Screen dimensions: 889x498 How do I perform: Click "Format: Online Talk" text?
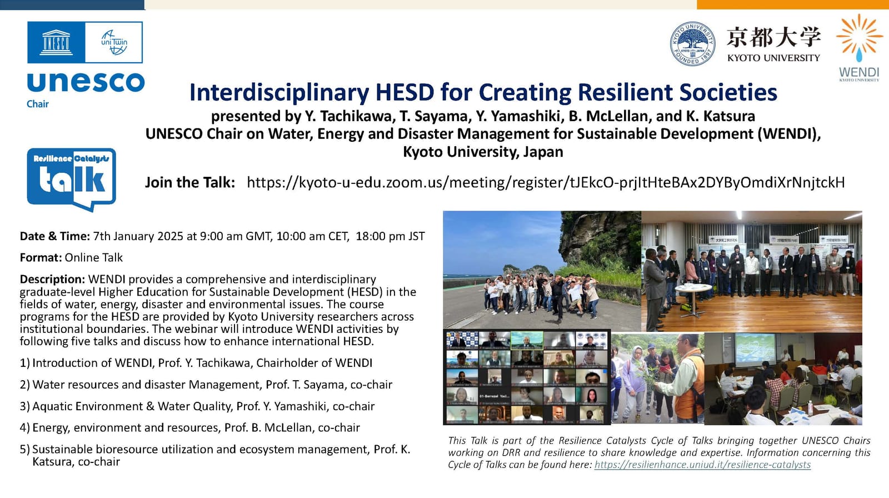point(71,257)
